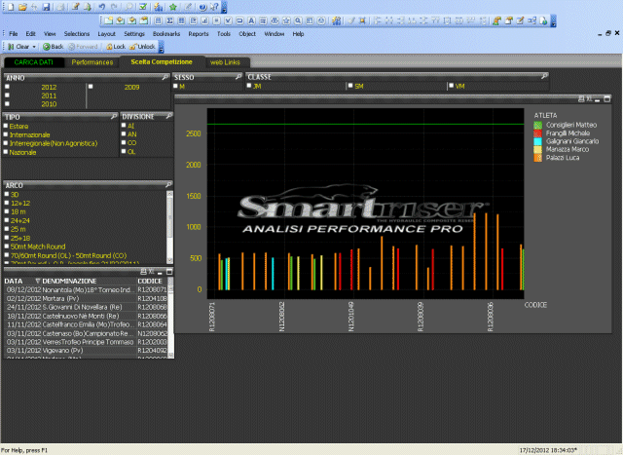Tick the OL division checkbox
Screen dimensions: 623x455
pos(124,151)
